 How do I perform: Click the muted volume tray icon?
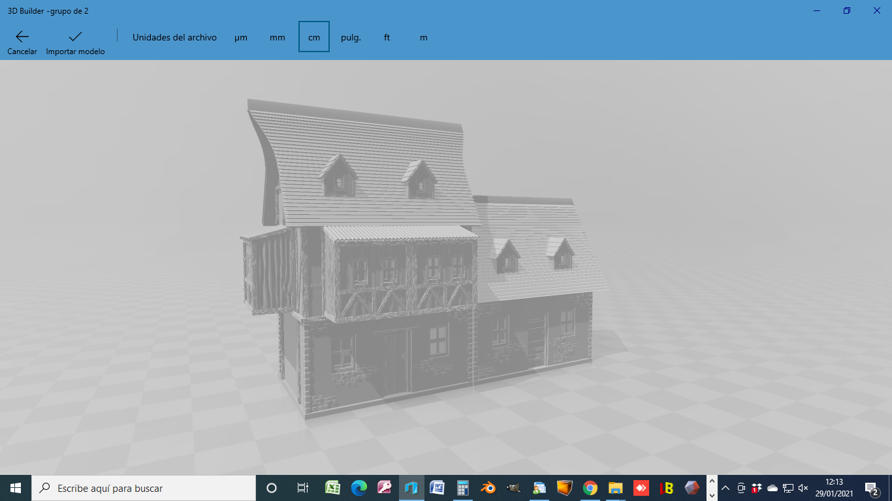point(804,488)
